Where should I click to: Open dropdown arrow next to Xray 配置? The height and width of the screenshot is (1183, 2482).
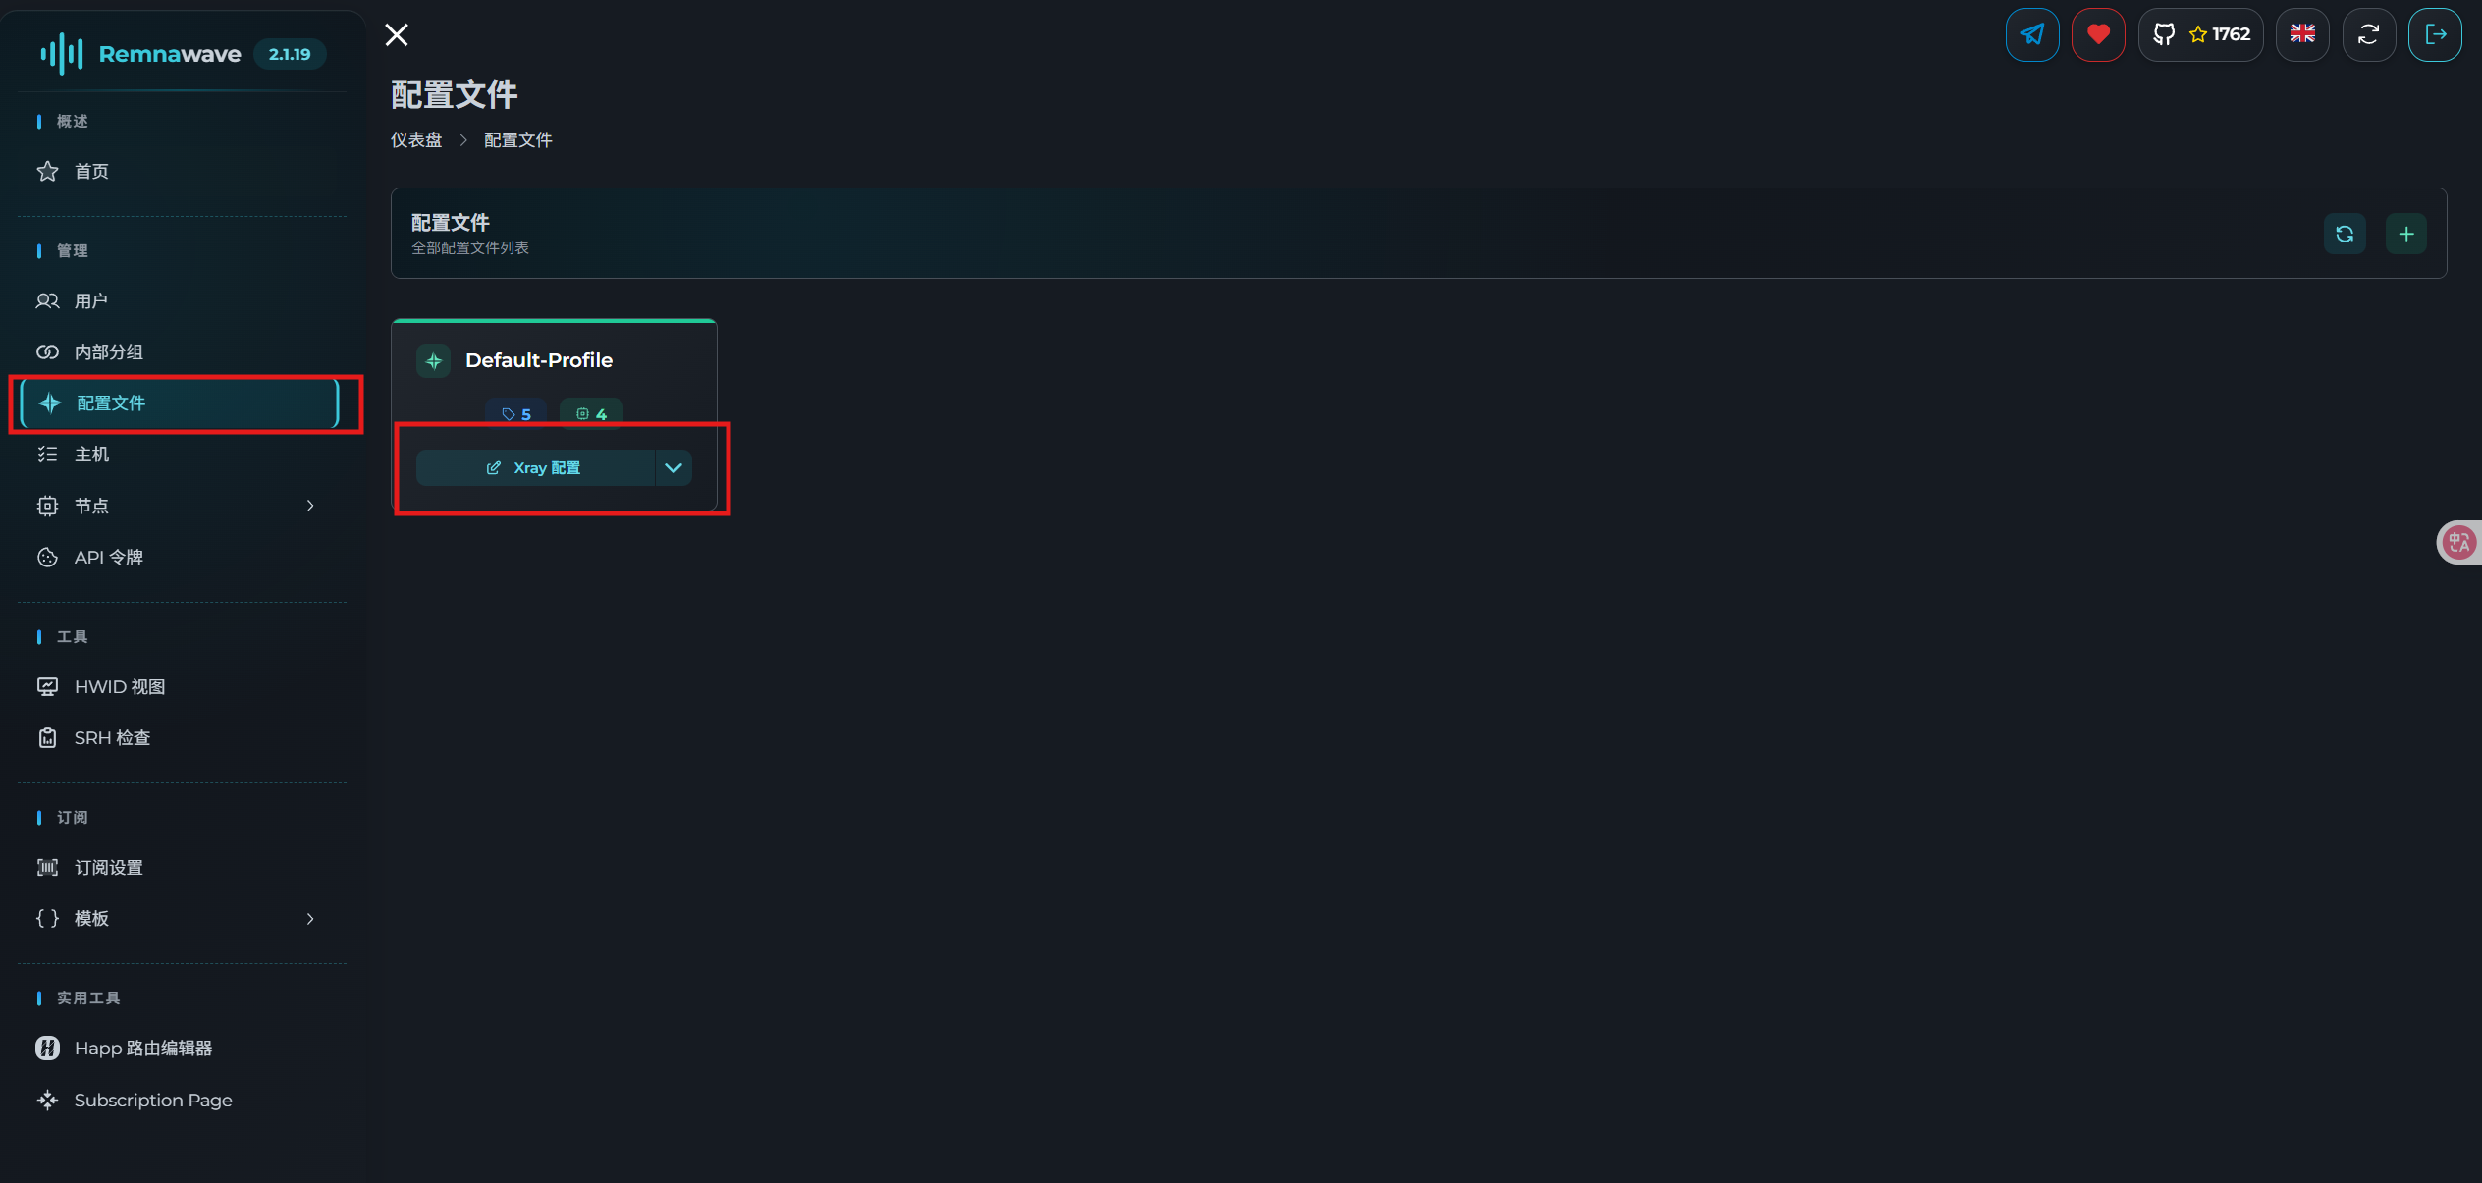pyautogui.click(x=674, y=468)
